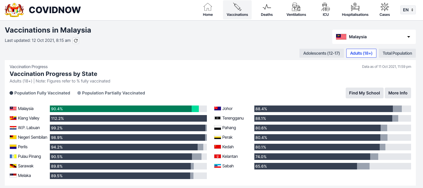Viewport: 423px width, 188px height.
Task: Select the Adolescents (12-17) filter
Action: 322,53
